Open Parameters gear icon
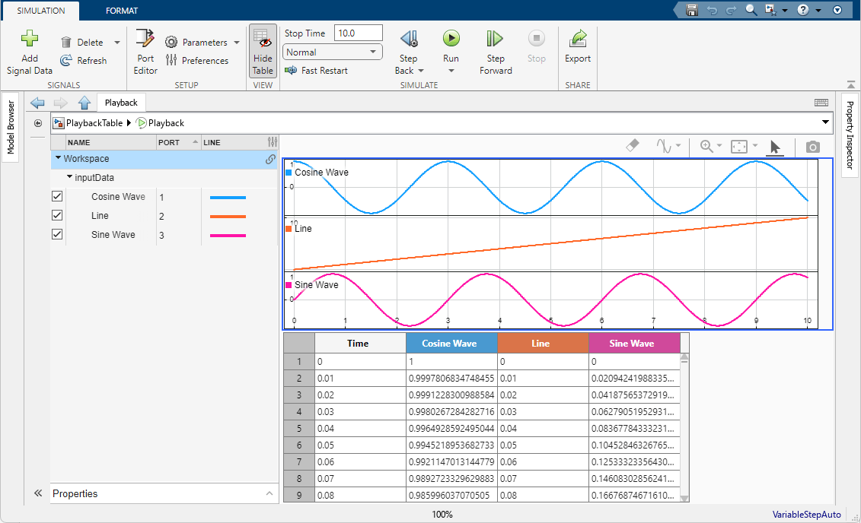Screen dimensions: 861x523 point(171,43)
